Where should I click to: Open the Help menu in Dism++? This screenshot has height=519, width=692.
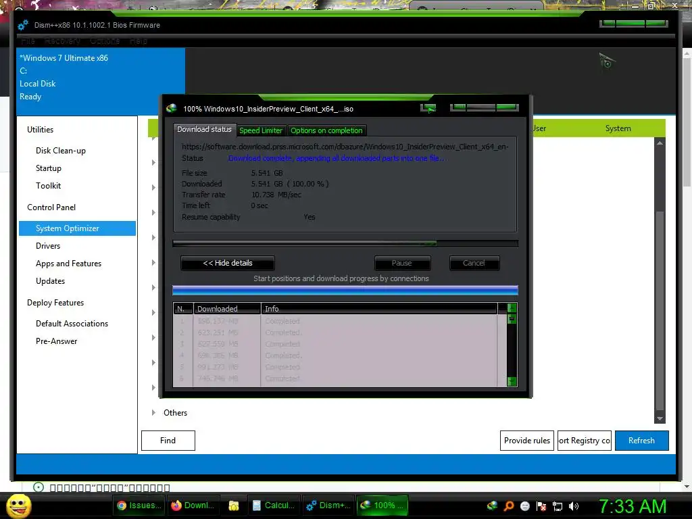click(138, 41)
